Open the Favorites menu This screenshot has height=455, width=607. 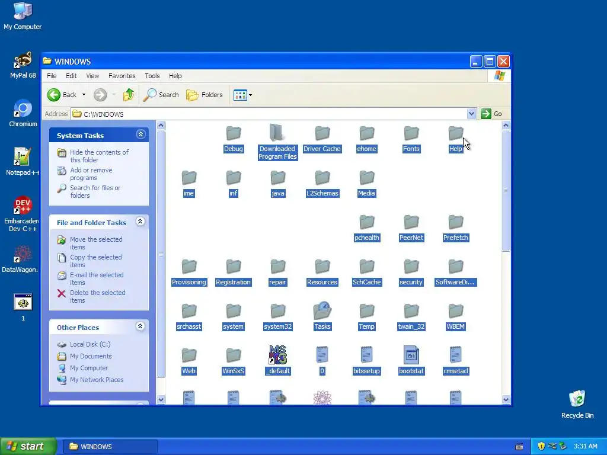coord(122,76)
